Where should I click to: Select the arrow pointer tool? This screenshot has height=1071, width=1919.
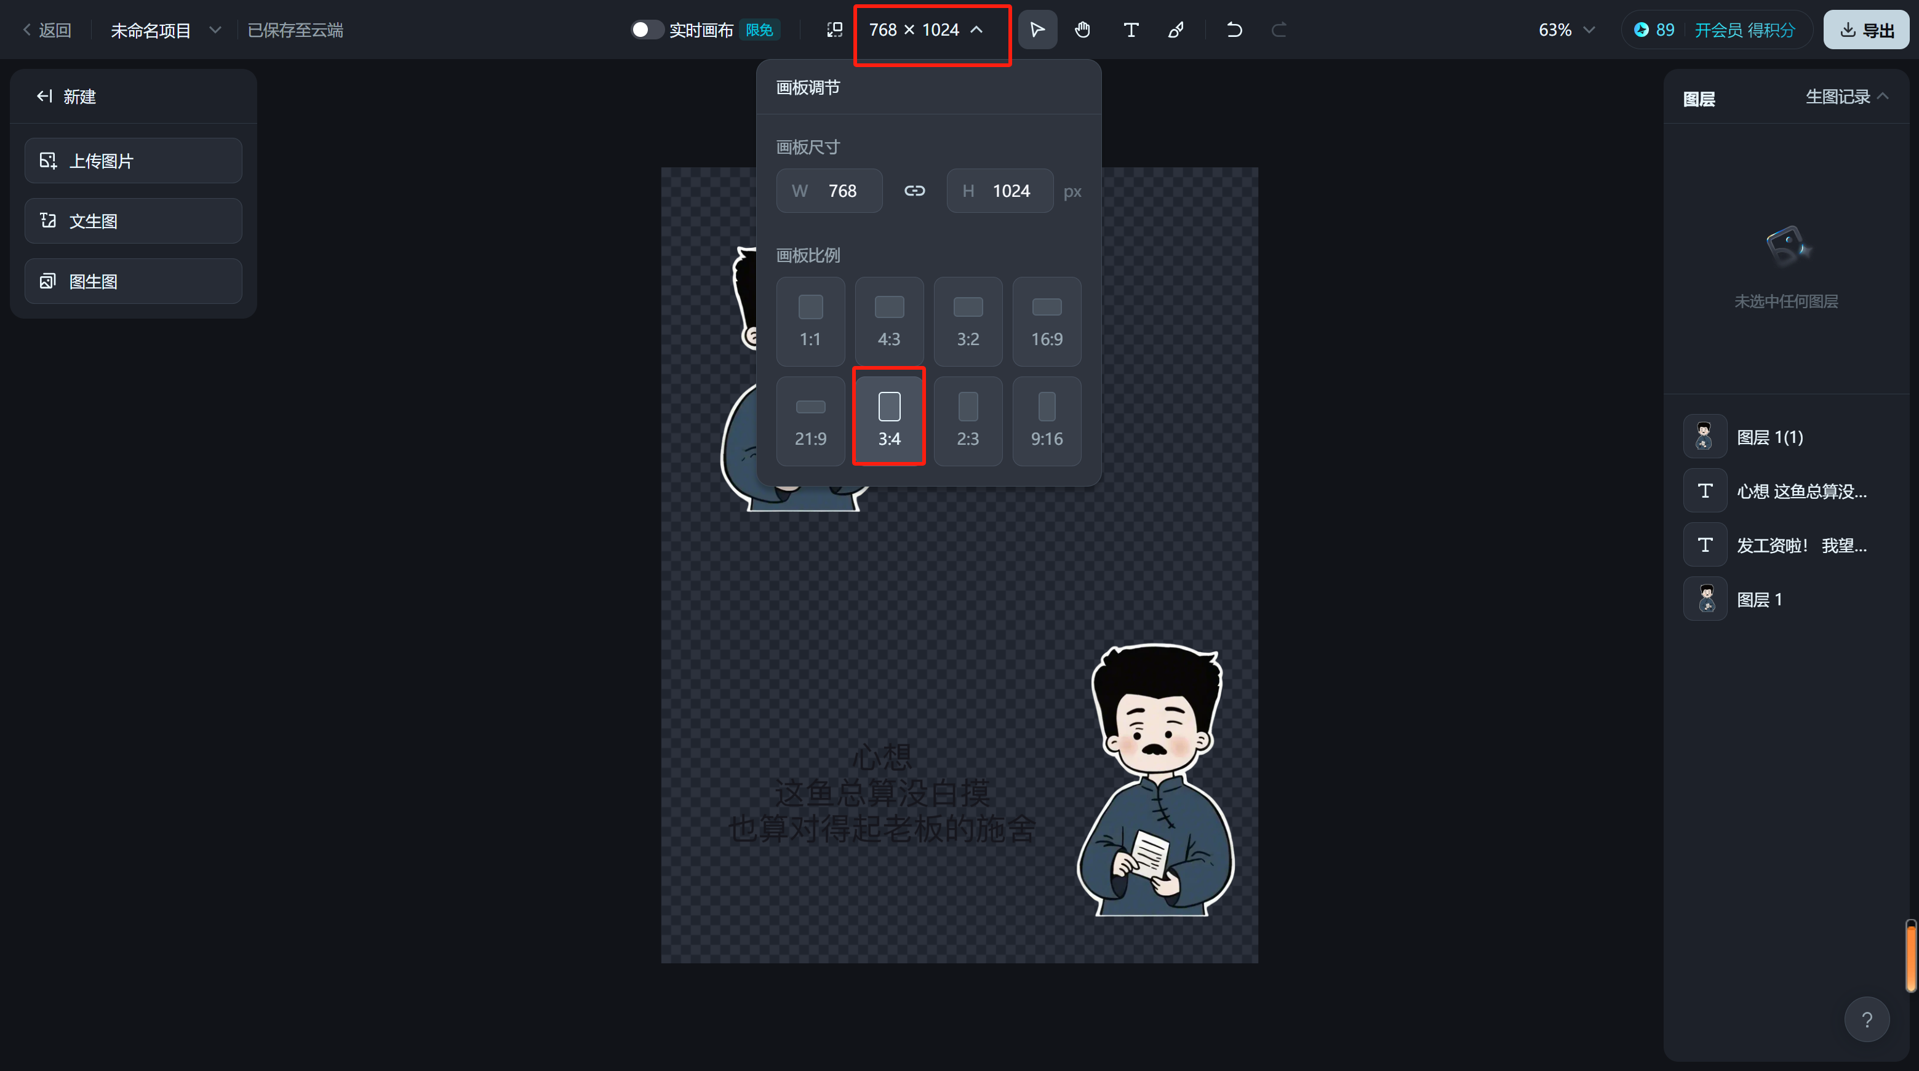pyautogui.click(x=1036, y=30)
